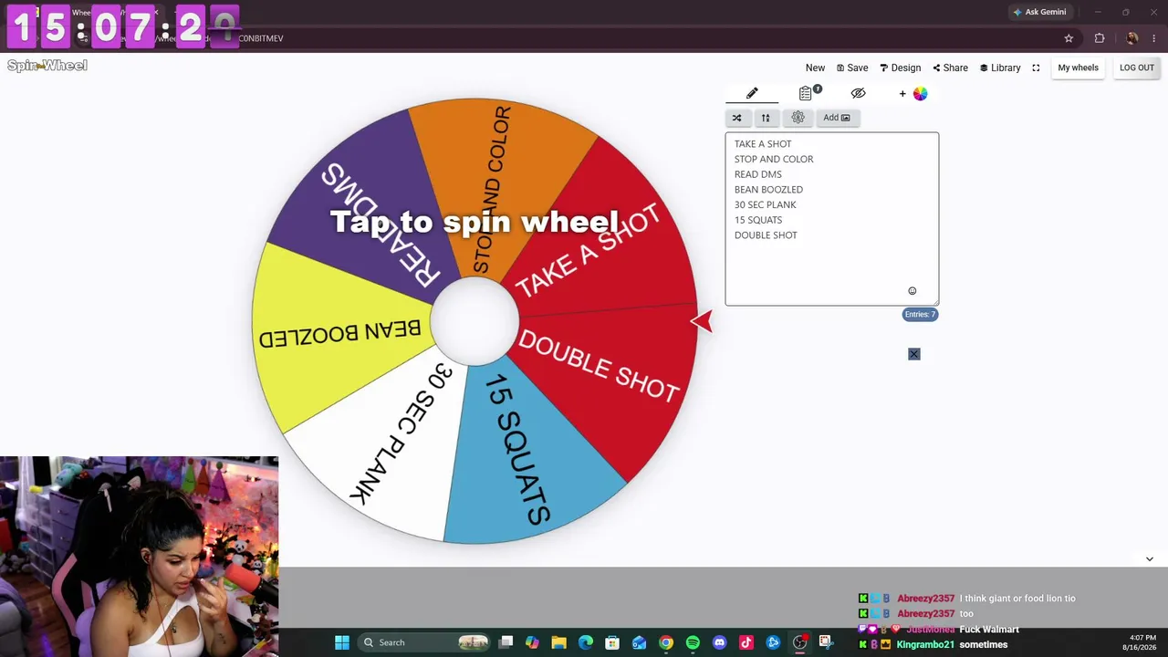Viewport: 1168px width, 657px height.
Task: Close the ad with X button
Action: click(914, 354)
